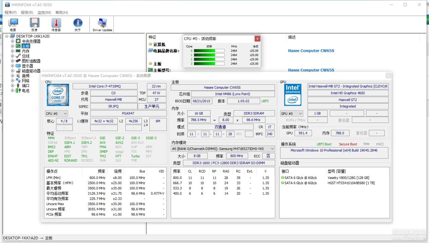Close the CPU #0 活动频率 popup window

(257, 39)
